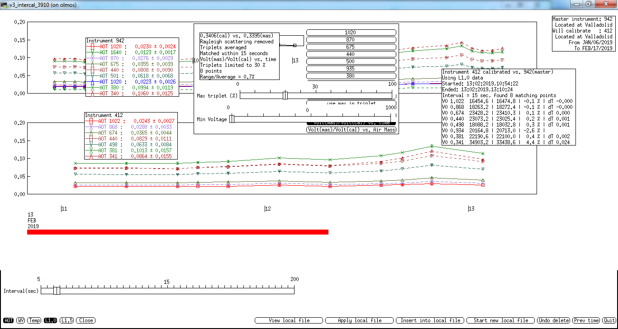The image size is (618, 329).
Task: Click the Quit button
Action: pos(609,320)
